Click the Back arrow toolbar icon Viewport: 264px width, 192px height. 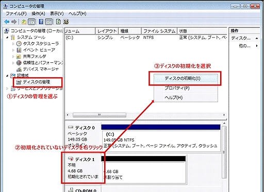pyautogui.click(x=7, y=22)
